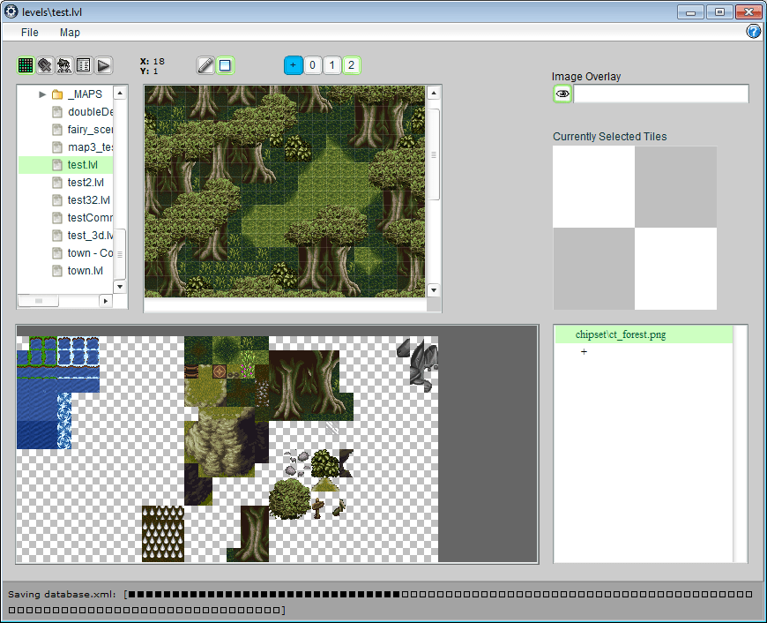The height and width of the screenshot is (623, 767).
Task: Open the Map menu
Action: click(70, 32)
